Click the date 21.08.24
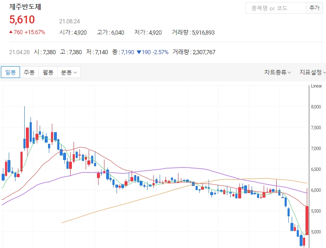The width and height of the screenshot is (326, 248). click(69, 21)
